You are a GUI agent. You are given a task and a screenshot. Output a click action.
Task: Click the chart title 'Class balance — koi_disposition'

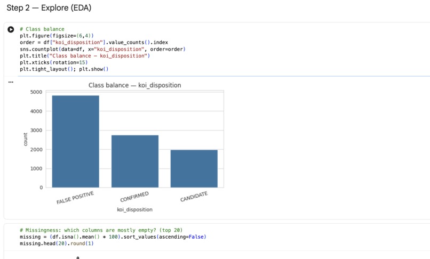click(x=134, y=85)
